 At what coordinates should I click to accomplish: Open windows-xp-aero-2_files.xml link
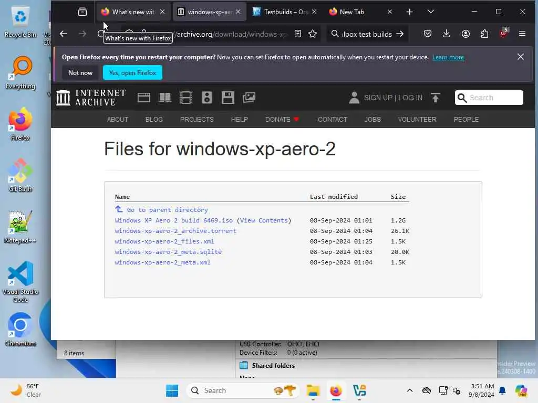[x=164, y=241]
